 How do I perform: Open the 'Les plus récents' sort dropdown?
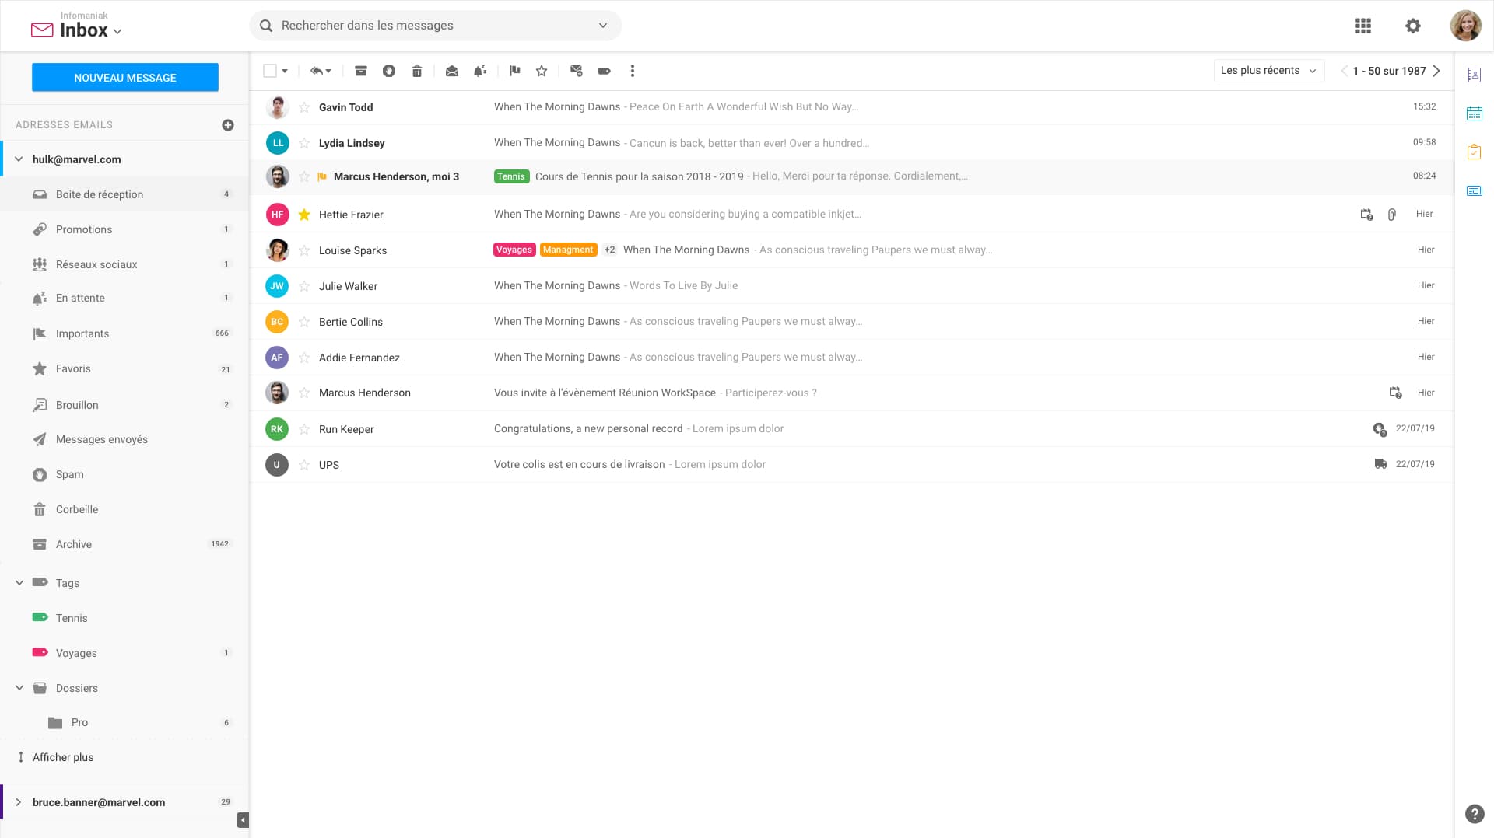[x=1268, y=70]
